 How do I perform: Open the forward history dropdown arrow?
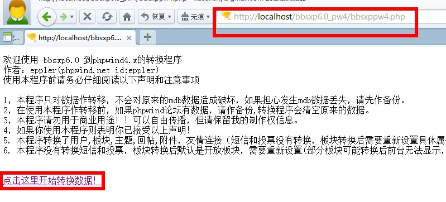point(71,17)
